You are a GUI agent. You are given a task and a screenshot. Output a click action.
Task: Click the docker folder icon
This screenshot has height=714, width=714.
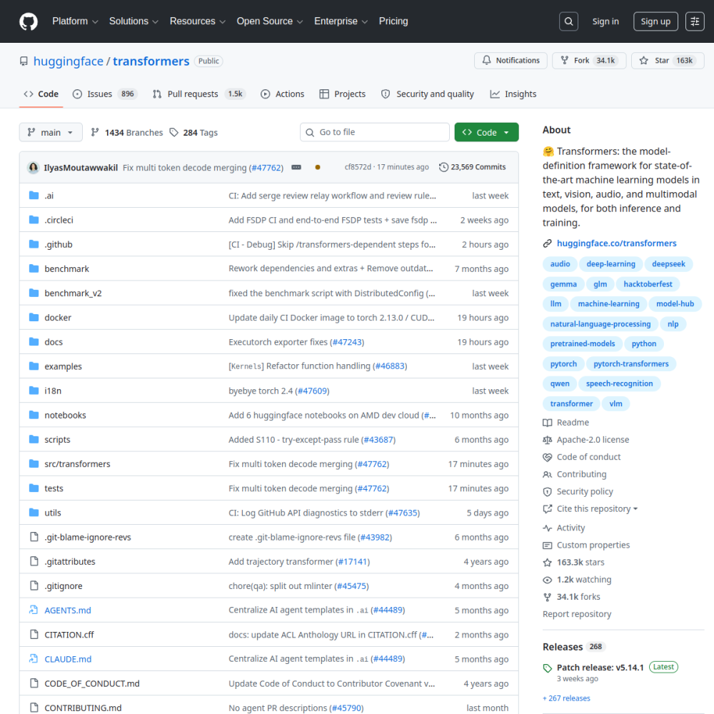[x=34, y=318]
